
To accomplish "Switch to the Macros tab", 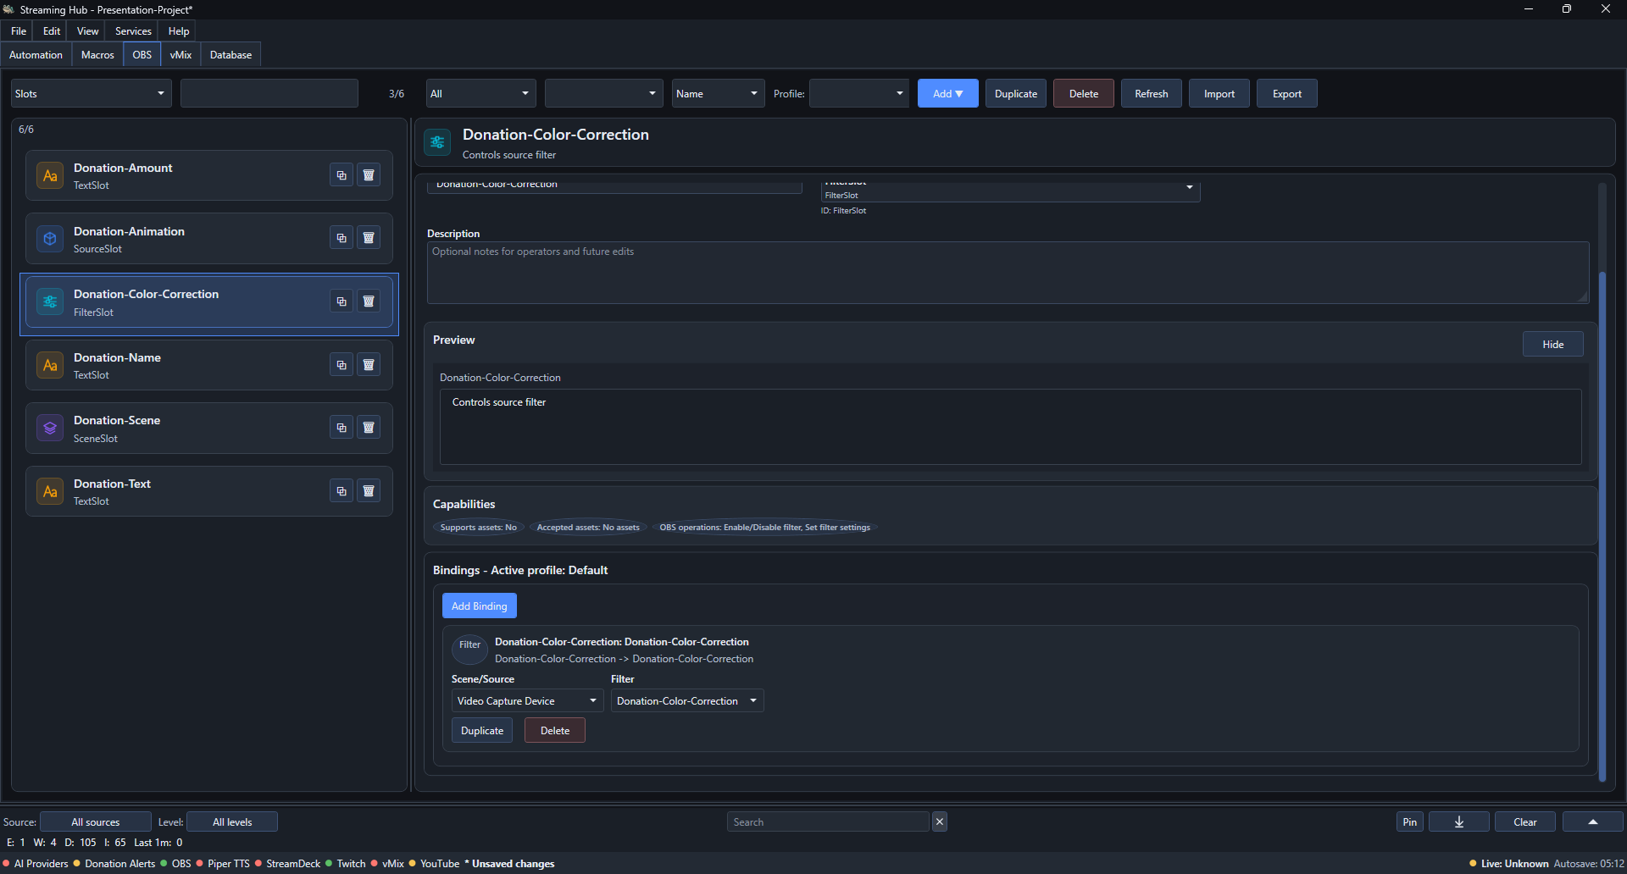I will [97, 54].
